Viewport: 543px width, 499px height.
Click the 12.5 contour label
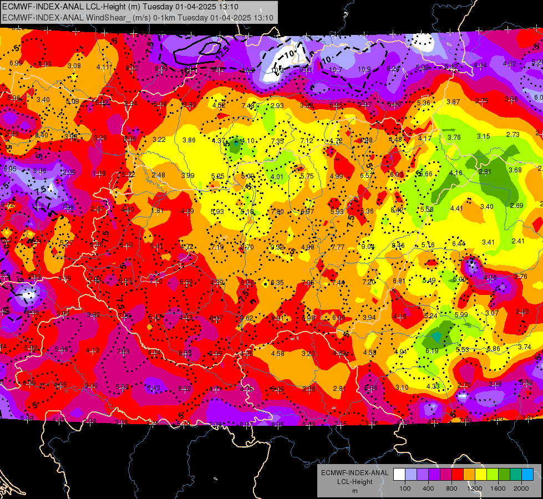click(222, 52)
